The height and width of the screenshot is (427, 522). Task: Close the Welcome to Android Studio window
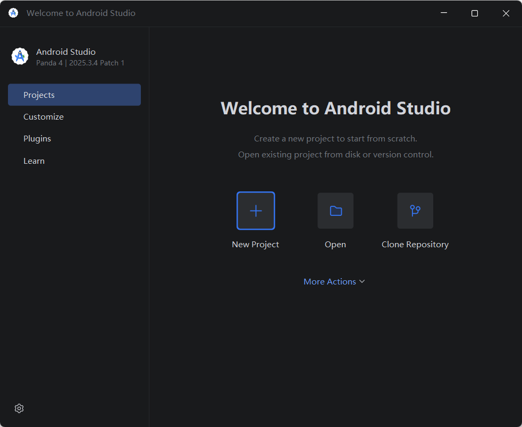tap(506, 13)
